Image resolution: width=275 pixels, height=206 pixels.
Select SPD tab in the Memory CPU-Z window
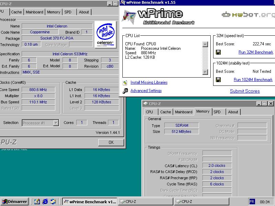tap(219, 112)
